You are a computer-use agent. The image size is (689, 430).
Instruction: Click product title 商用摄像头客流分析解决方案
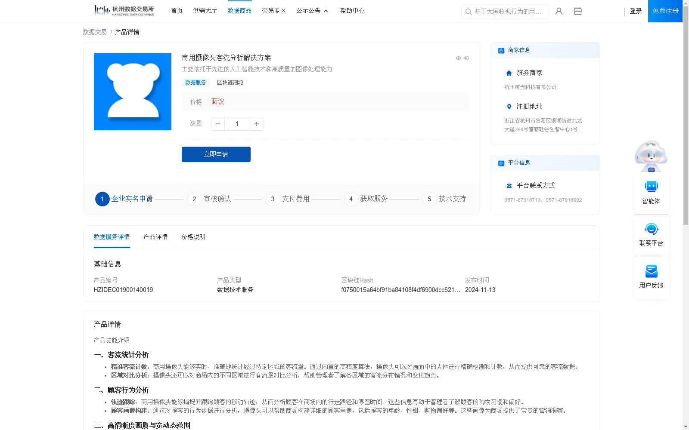227,58
